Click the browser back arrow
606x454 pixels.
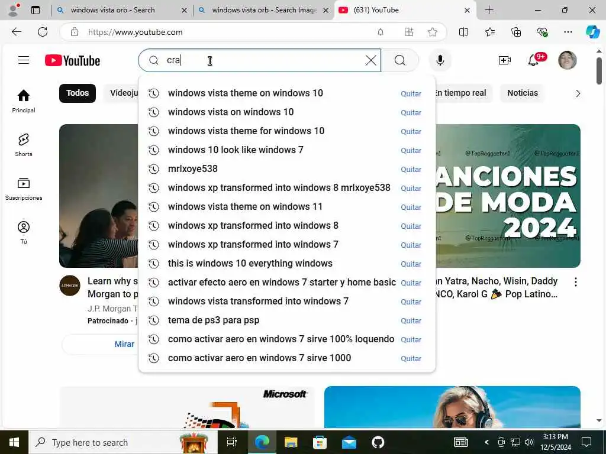click(x=16, y=32)
